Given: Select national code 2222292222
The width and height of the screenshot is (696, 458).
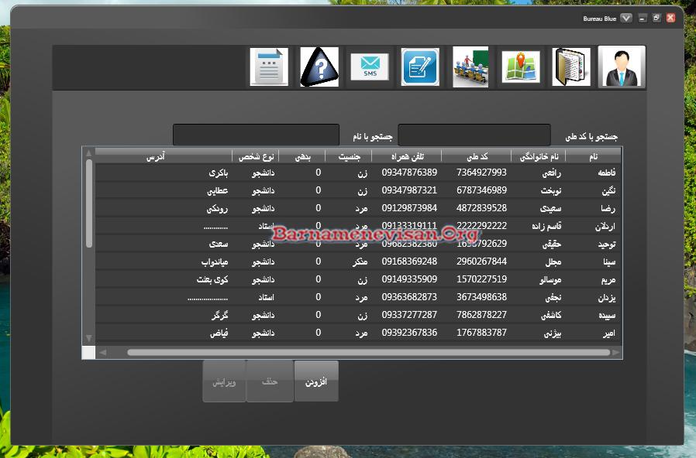Looking at the screenshot, I should point(481,225).
